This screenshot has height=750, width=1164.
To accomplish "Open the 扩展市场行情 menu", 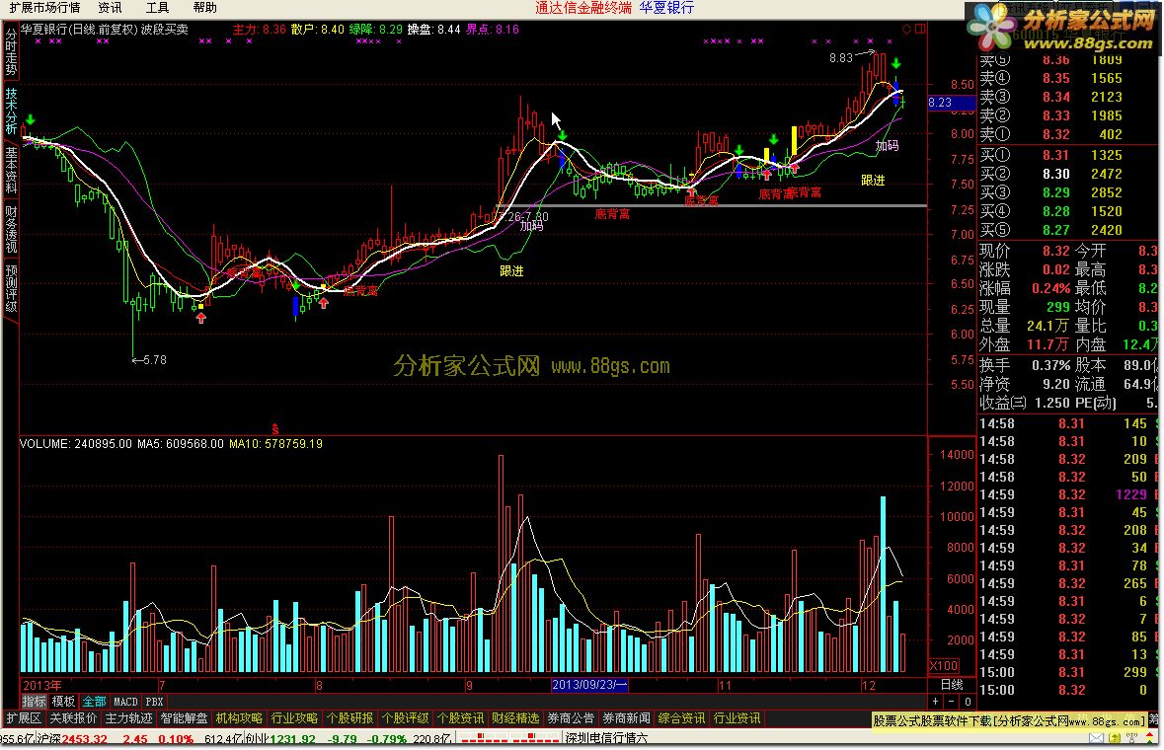I will coord(43,8).
